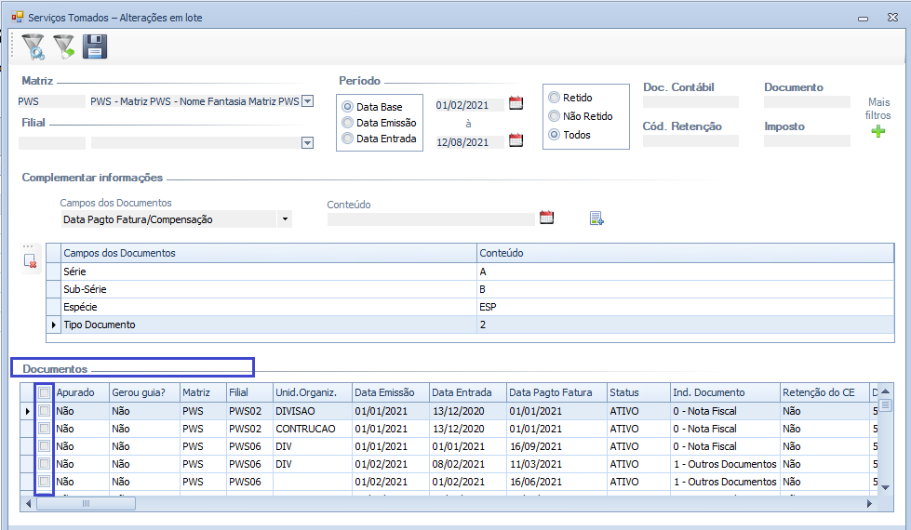The width and height of the screenshot is (911, 530).
Task: Click into the Doc. Contábil input field
Action: [690, 102]
